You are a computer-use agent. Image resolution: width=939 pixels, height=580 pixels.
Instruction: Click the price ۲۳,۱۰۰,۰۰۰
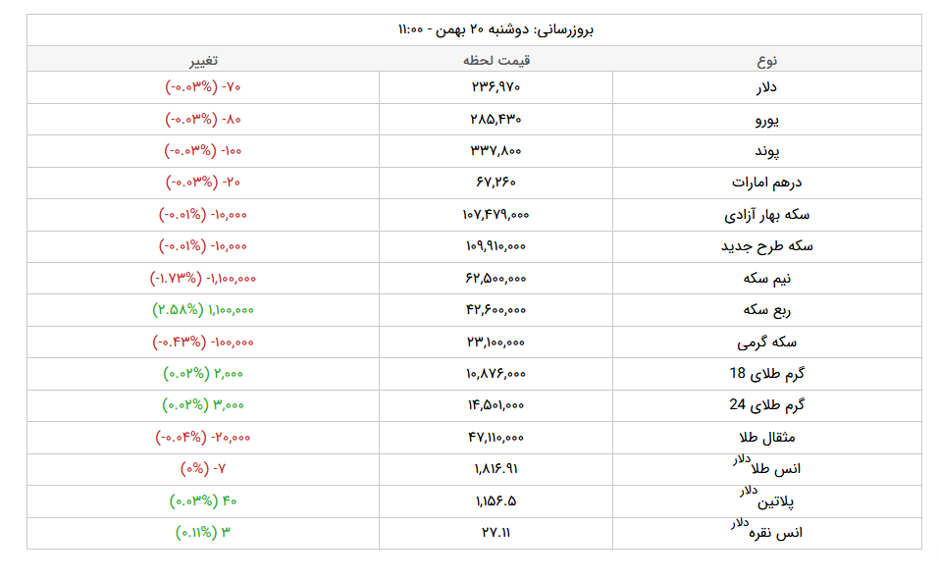click(x=496, y=343)
